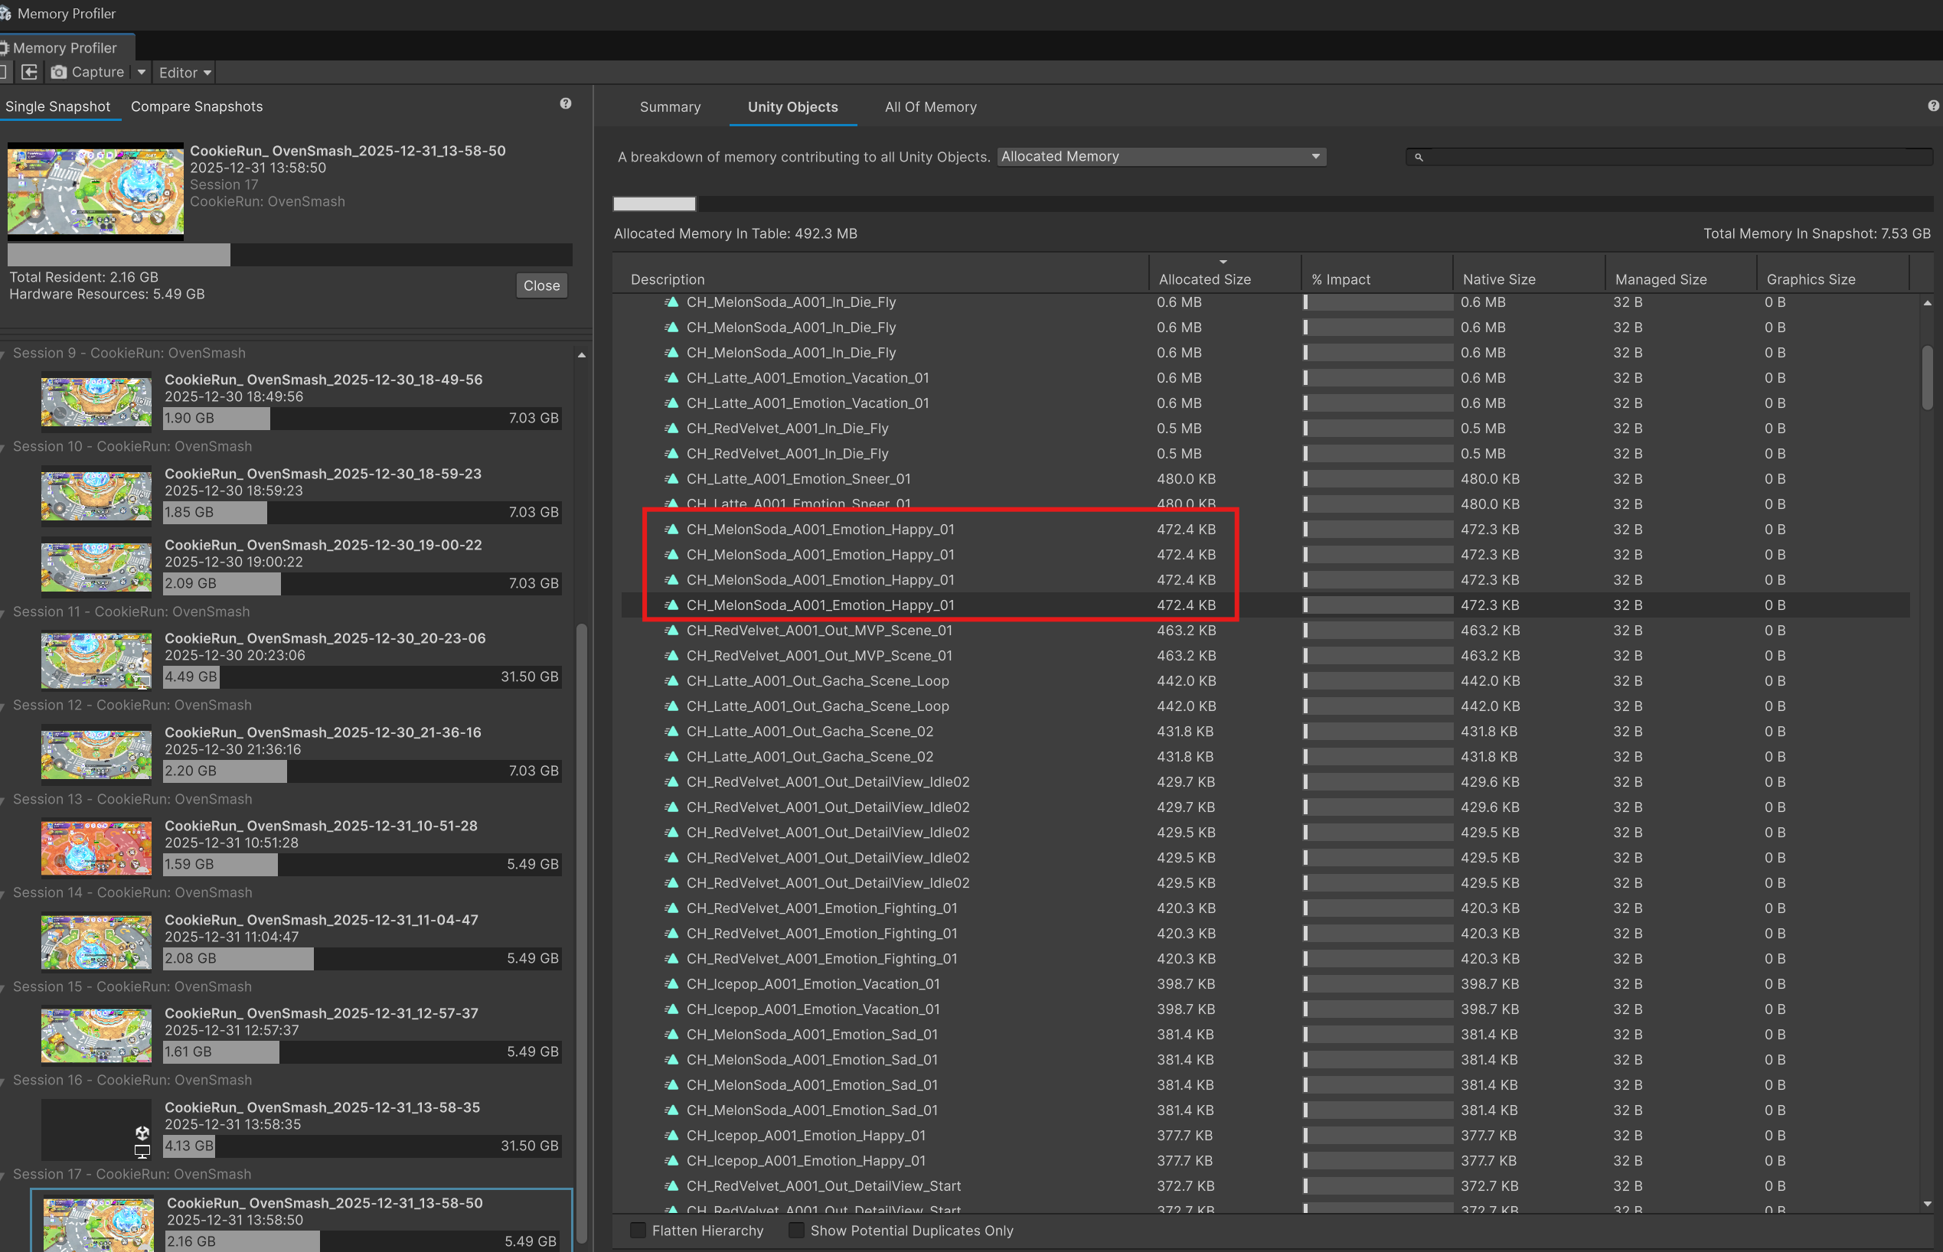Sort by Managed Size column header
1943x1252 pixels.
[1681, 279]
